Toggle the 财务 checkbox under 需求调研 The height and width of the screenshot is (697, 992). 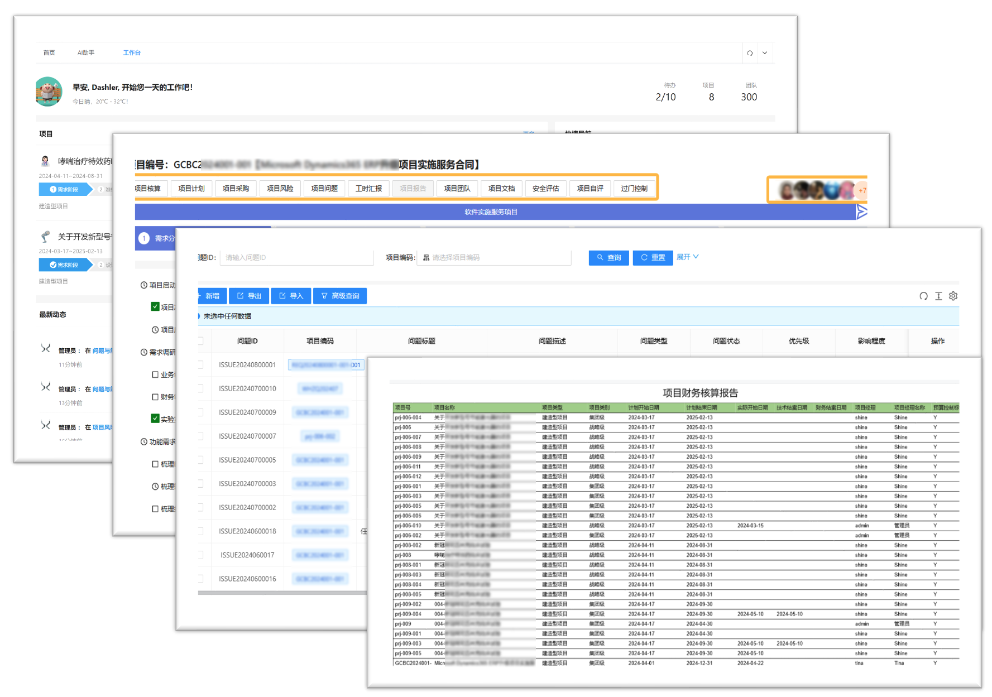coord(155,397)
